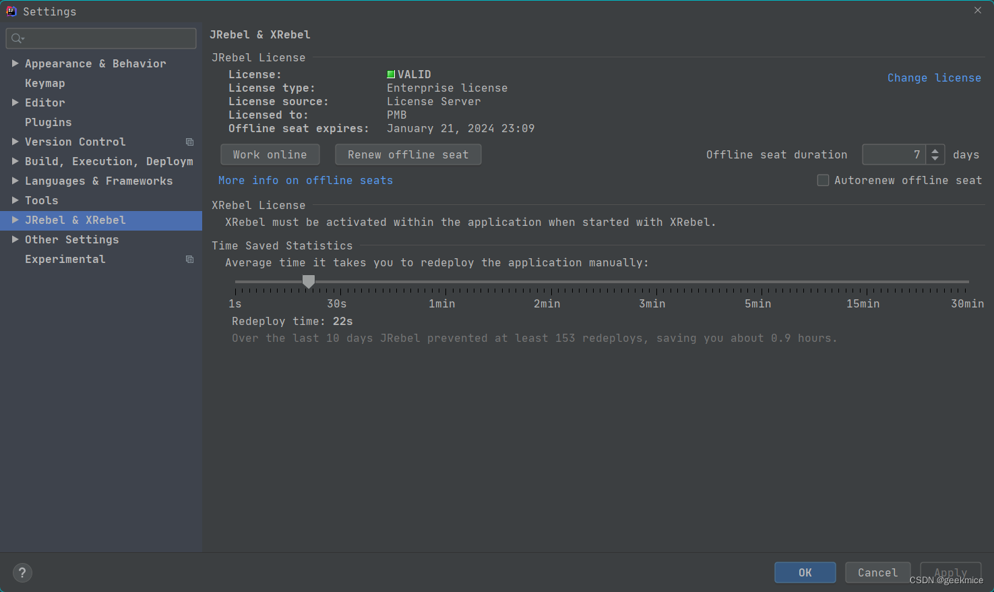
Task: Select JRebel & XRebel entry label
Action: point(75,220)
